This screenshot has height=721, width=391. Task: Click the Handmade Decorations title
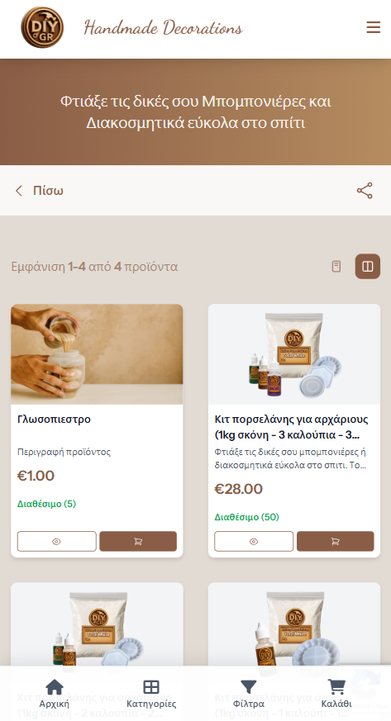[164, 27]
